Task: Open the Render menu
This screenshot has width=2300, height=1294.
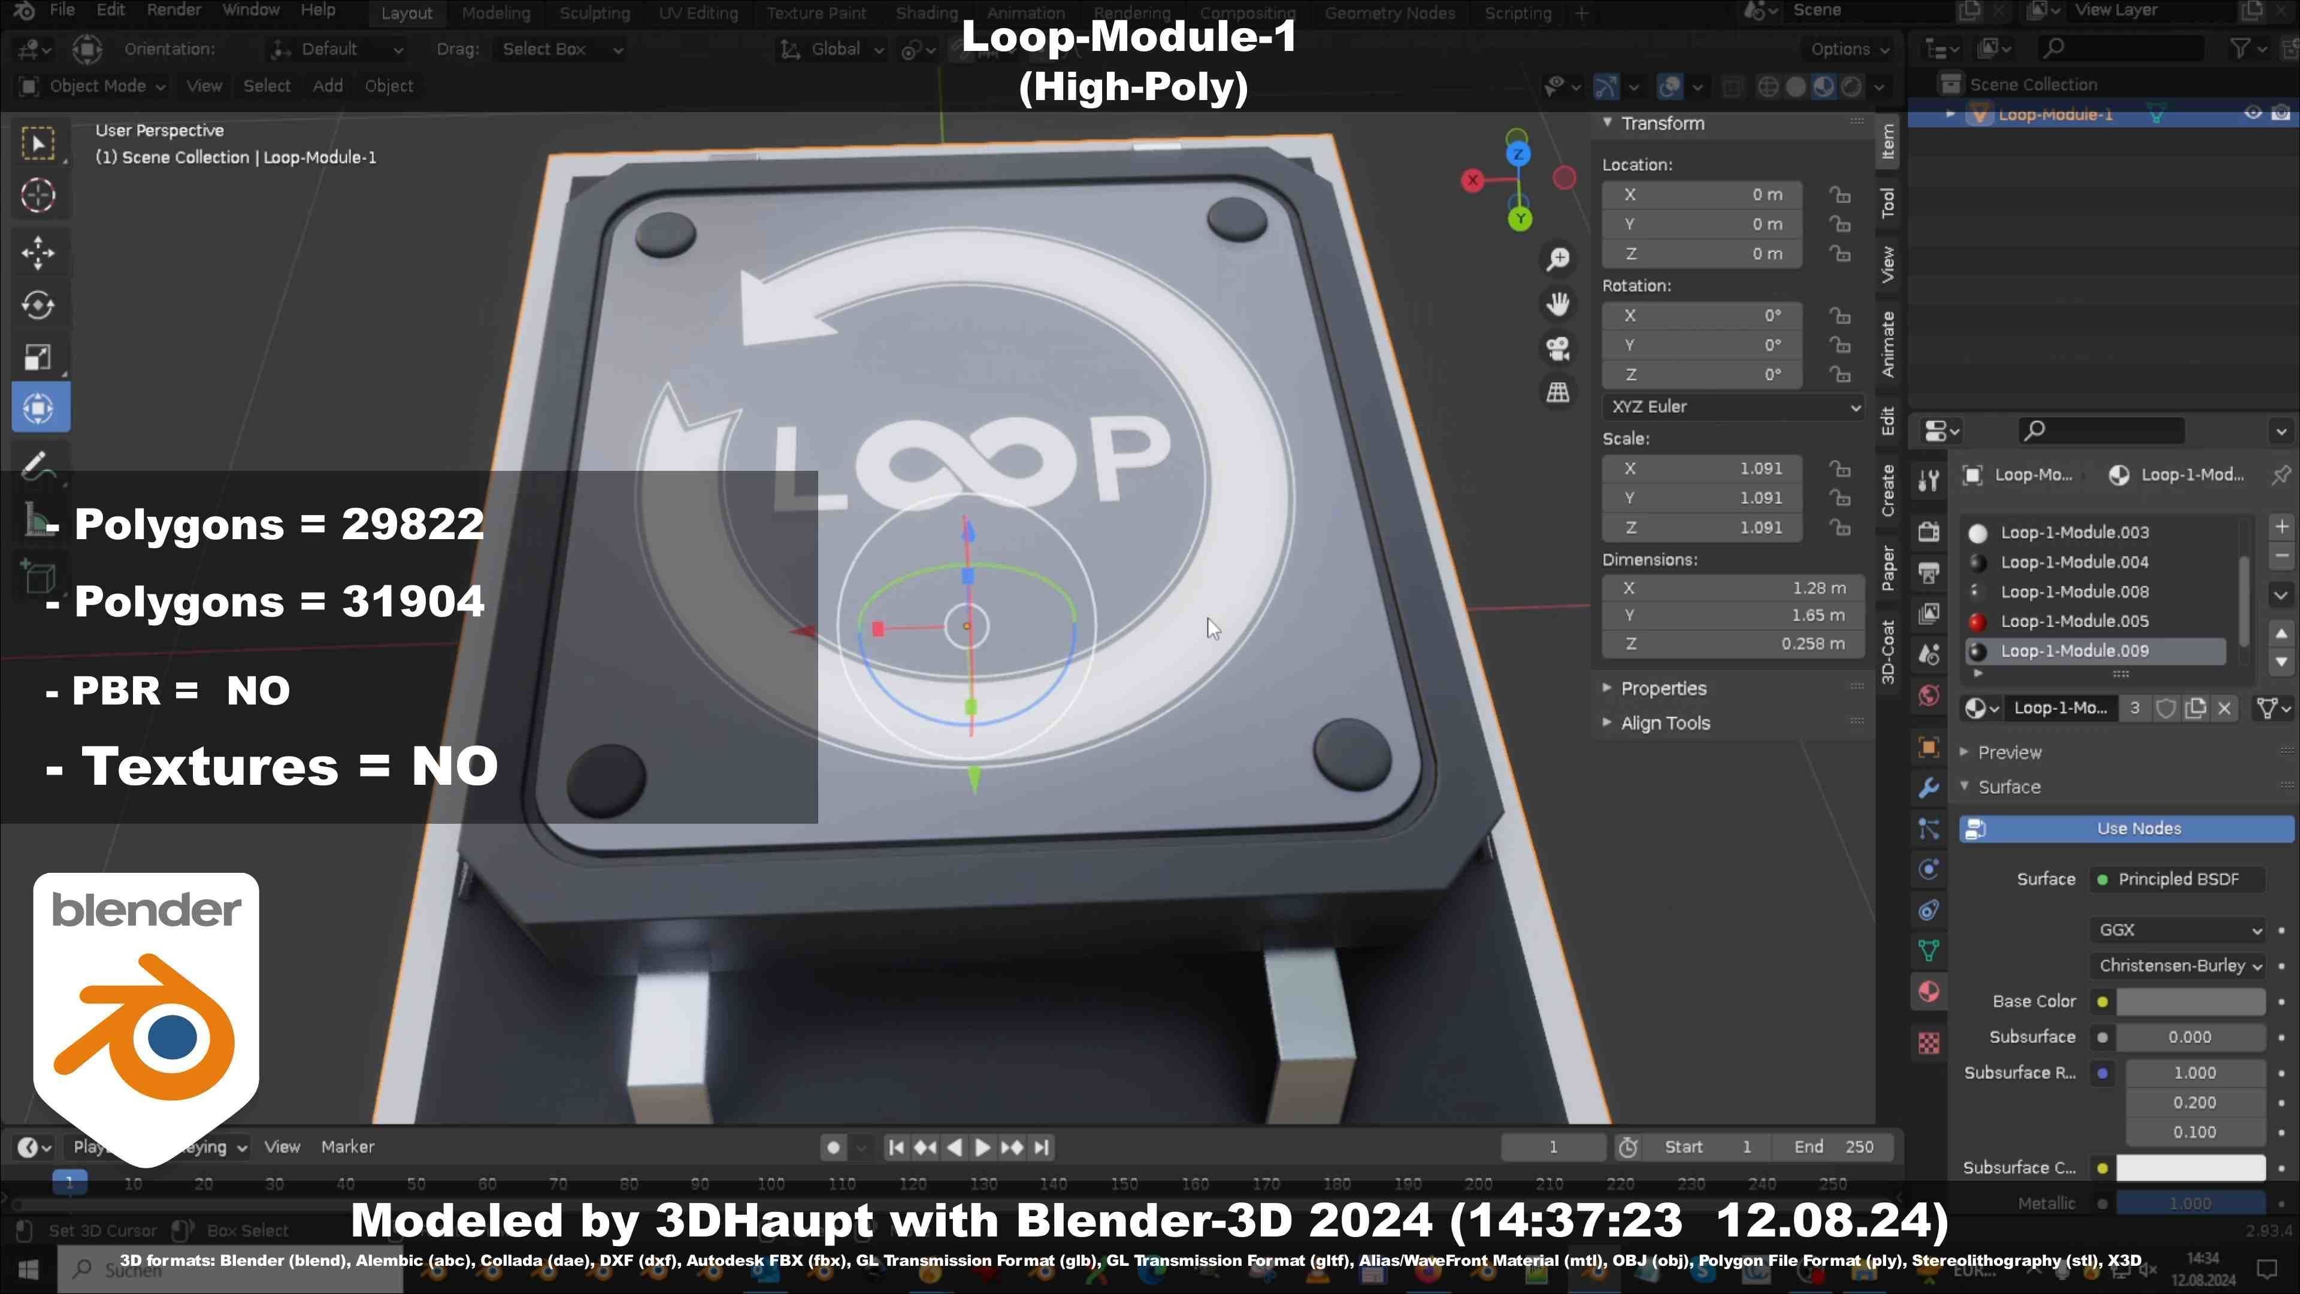Action: [x=174, y=10]
